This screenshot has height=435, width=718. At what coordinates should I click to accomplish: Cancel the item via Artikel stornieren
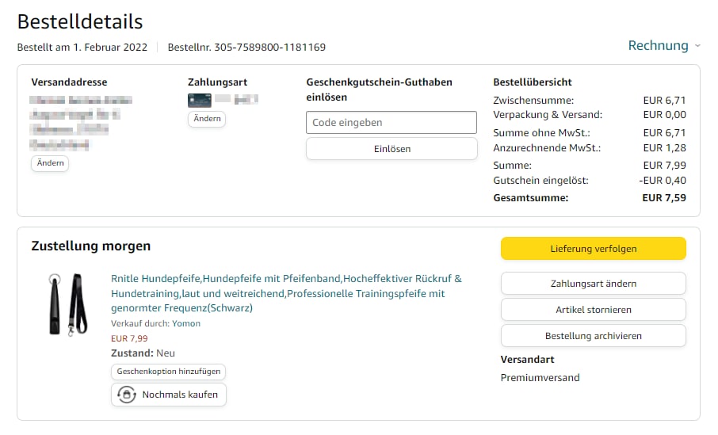[x=593, y=310]
